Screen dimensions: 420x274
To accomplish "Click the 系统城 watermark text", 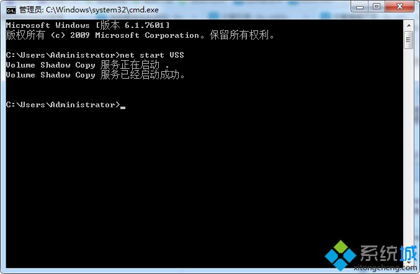I will pyautogui.click(x=388, y=252).
